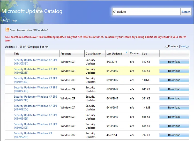Click the 519 KB size cell
Viewport: 194px width, 141px height.
click(x=146, y=62)
